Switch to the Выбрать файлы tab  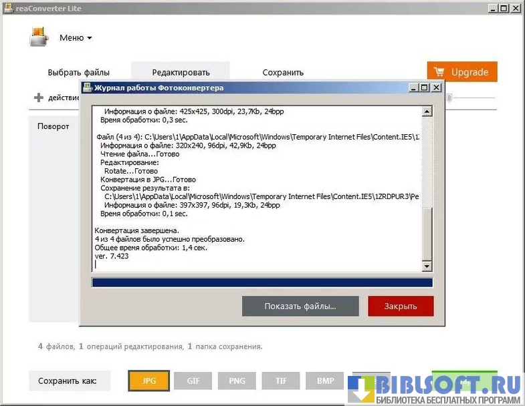pyautogui.click(x=78, y=72)
